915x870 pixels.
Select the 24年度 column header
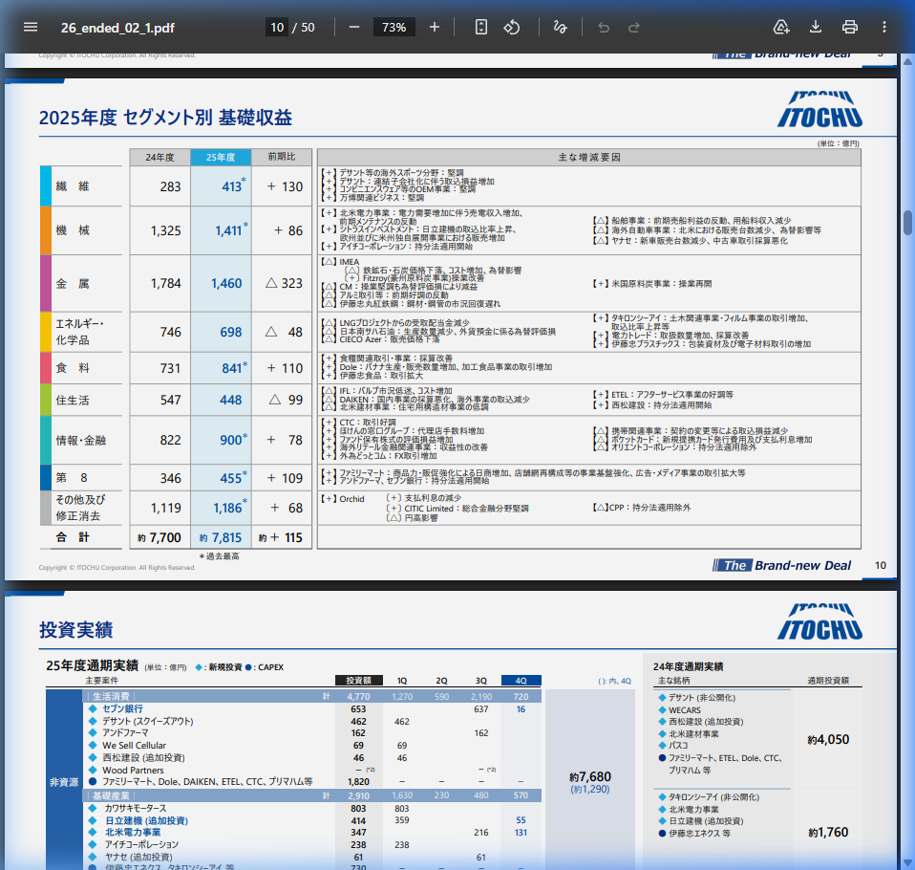(160, 157)
